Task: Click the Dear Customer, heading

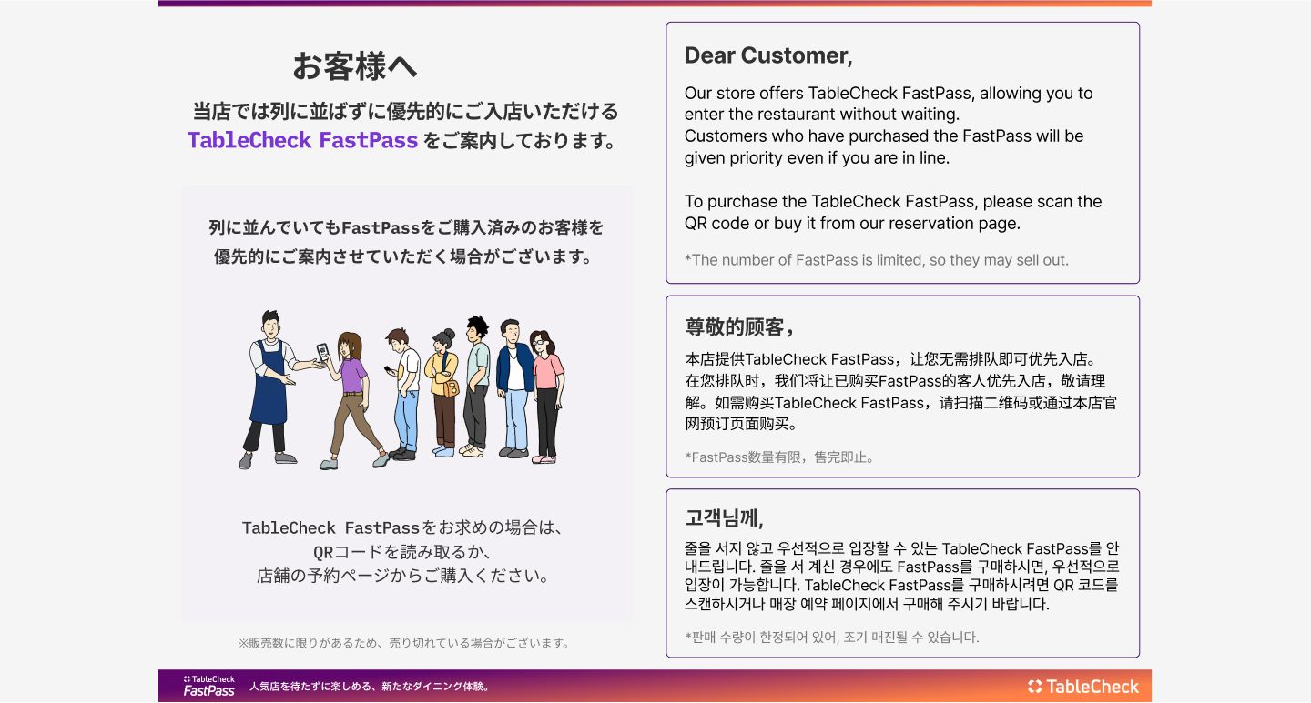Action: [768, 55]
